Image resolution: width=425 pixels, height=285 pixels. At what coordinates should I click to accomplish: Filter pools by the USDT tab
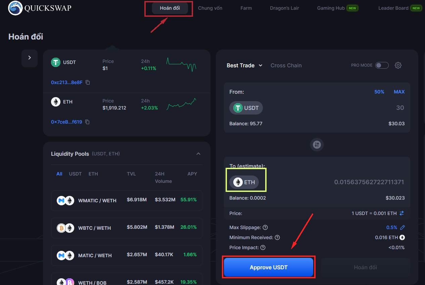(x=75, y=174)
